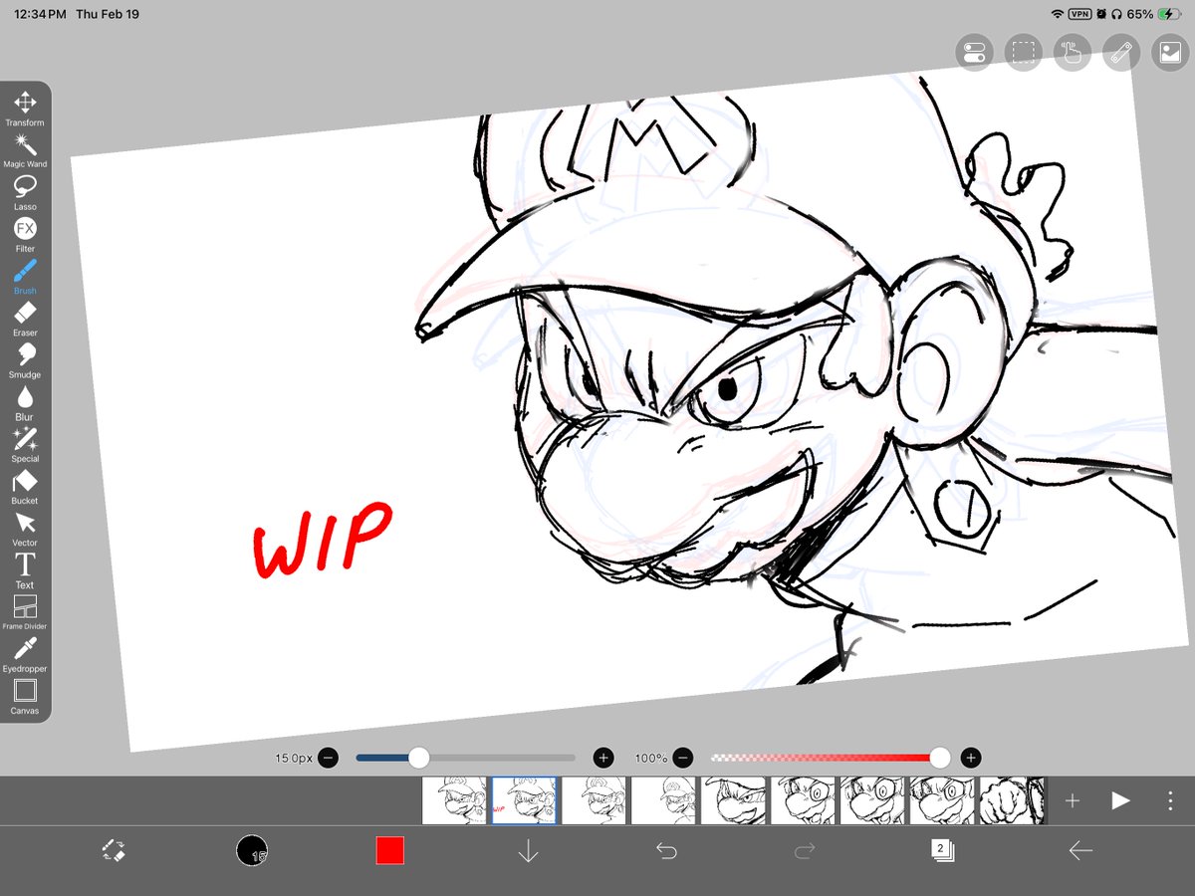The height and width of the screenshot is (896, 1195).
Task: Select the Magic Wand tool
Action: click(x=25, y=150)
